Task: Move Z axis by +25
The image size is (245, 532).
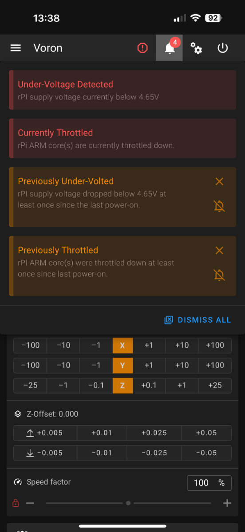Action: coord(215,385)
